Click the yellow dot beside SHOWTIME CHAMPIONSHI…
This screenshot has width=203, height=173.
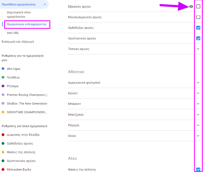pyautogui.click(x=3, y=112)
